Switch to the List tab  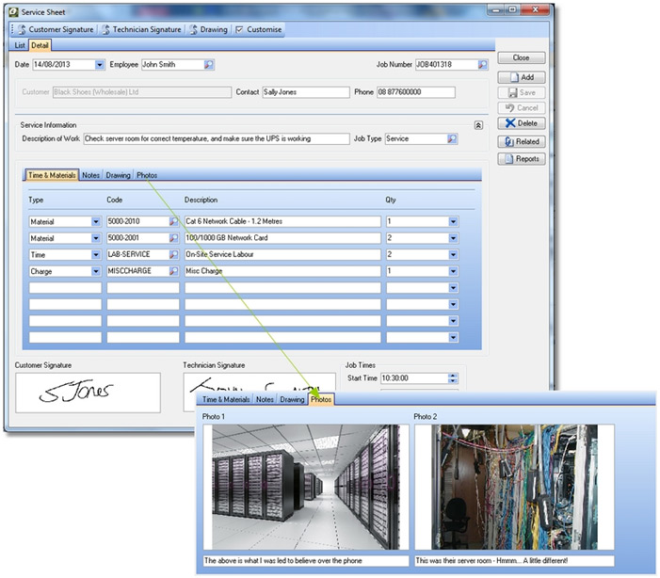click(19, 45)
